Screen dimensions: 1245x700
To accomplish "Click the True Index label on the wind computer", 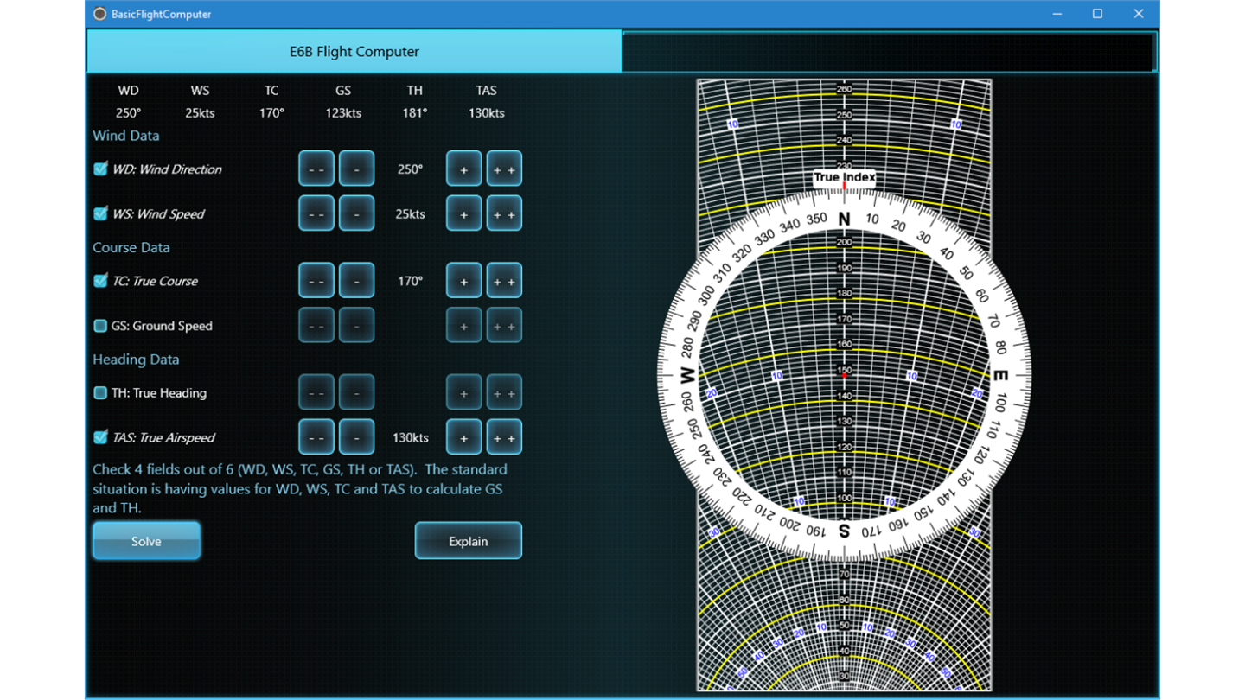I will 845,178.
